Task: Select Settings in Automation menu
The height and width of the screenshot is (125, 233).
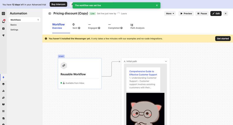Action: [x=14, y=30]
